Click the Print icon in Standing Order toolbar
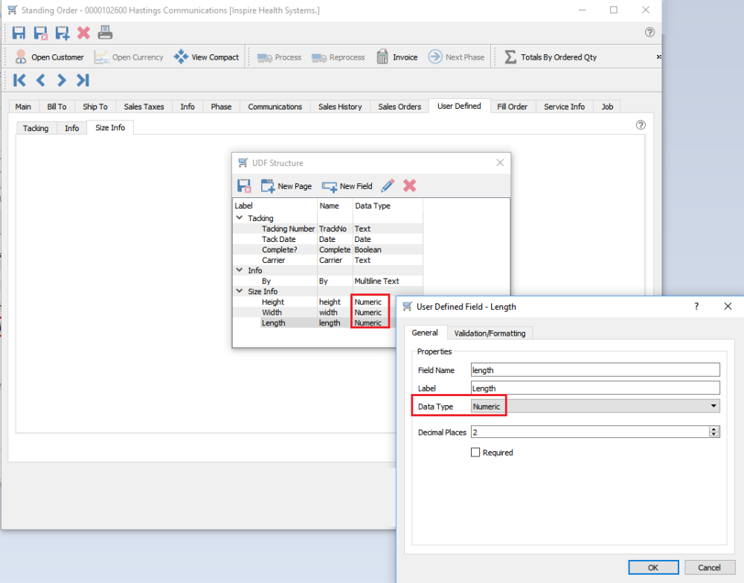The image size is (744, 583). point(105,32)
